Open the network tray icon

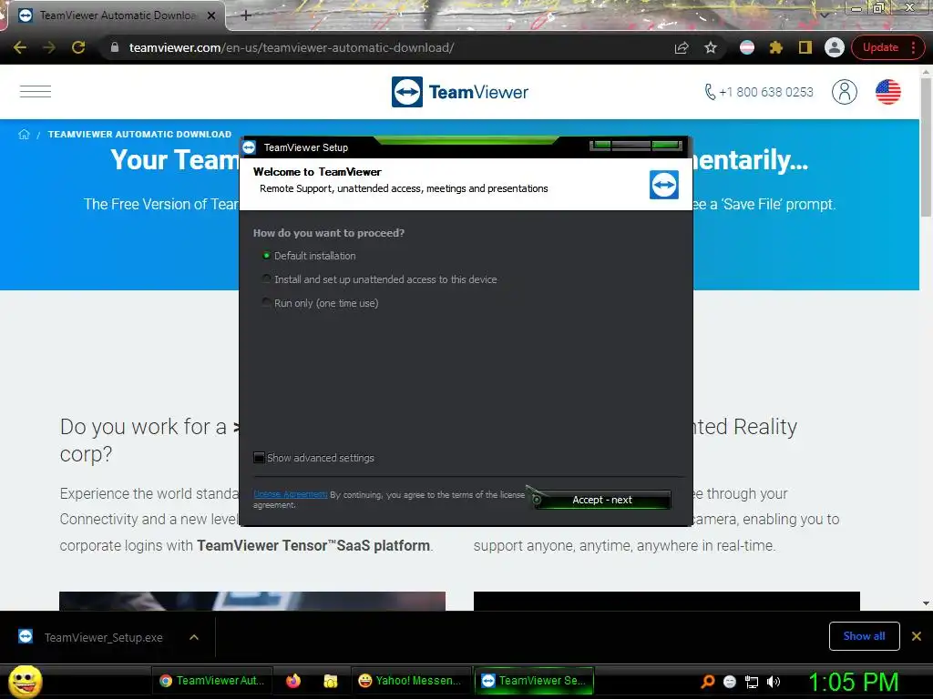click(752, 682)
